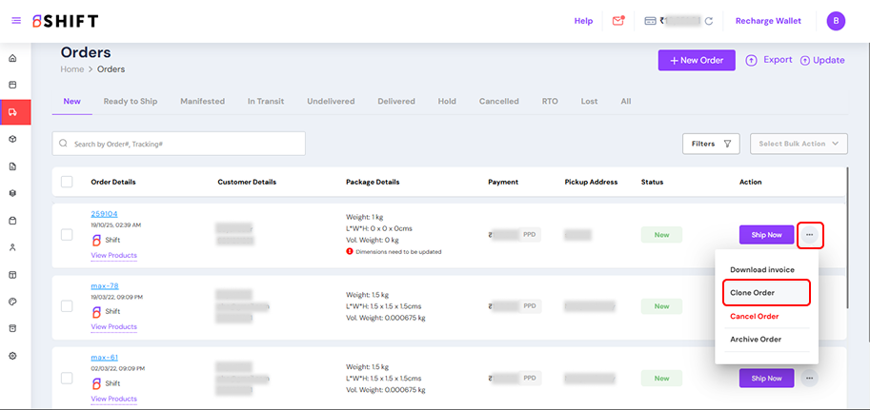Click the Home icon in sidebar

[x=12, y=58]
